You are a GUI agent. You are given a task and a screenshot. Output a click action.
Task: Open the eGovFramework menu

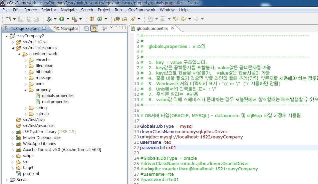click(x=140, y=10)
